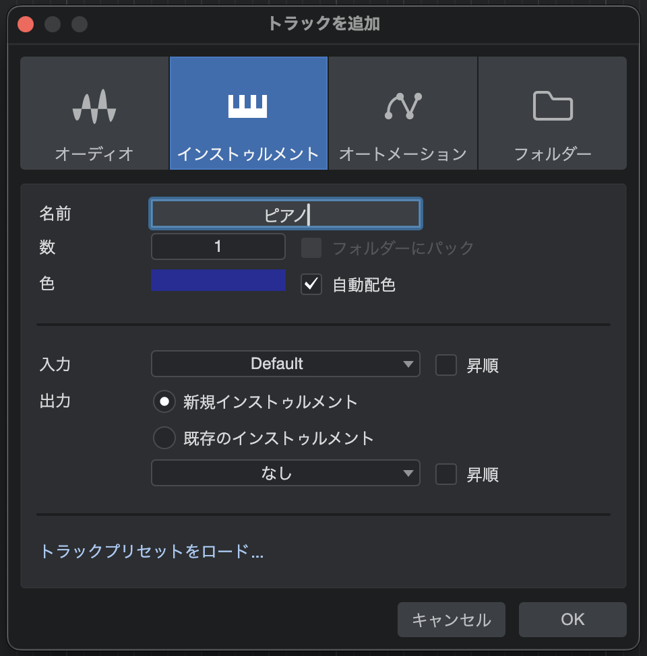Viewport: 647px width, 656px height.
Task: Select the 既存のインストゥルメント radio button
Action: 164,438
